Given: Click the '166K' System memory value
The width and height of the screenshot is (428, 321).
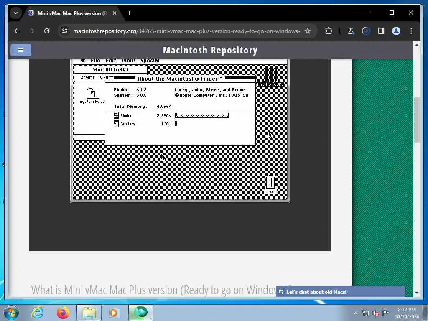Looking at the screenshot, I should pos(166,124).
